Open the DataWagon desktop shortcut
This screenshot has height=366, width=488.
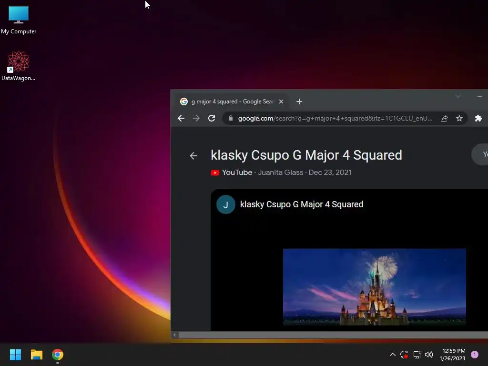19,66
